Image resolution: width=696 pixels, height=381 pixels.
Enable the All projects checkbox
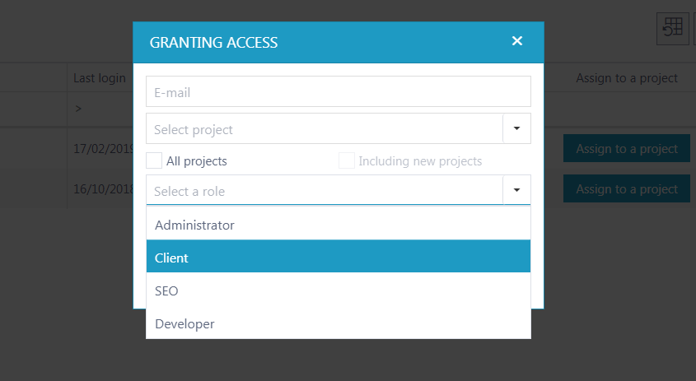coord(154,160)
